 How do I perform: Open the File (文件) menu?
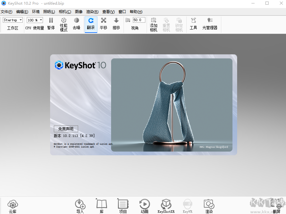click(x=6, y=12)
